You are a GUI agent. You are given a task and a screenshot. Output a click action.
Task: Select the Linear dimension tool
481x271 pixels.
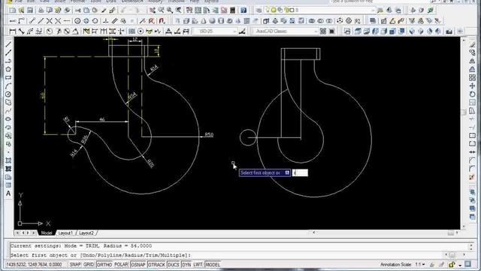coord(13,32)
